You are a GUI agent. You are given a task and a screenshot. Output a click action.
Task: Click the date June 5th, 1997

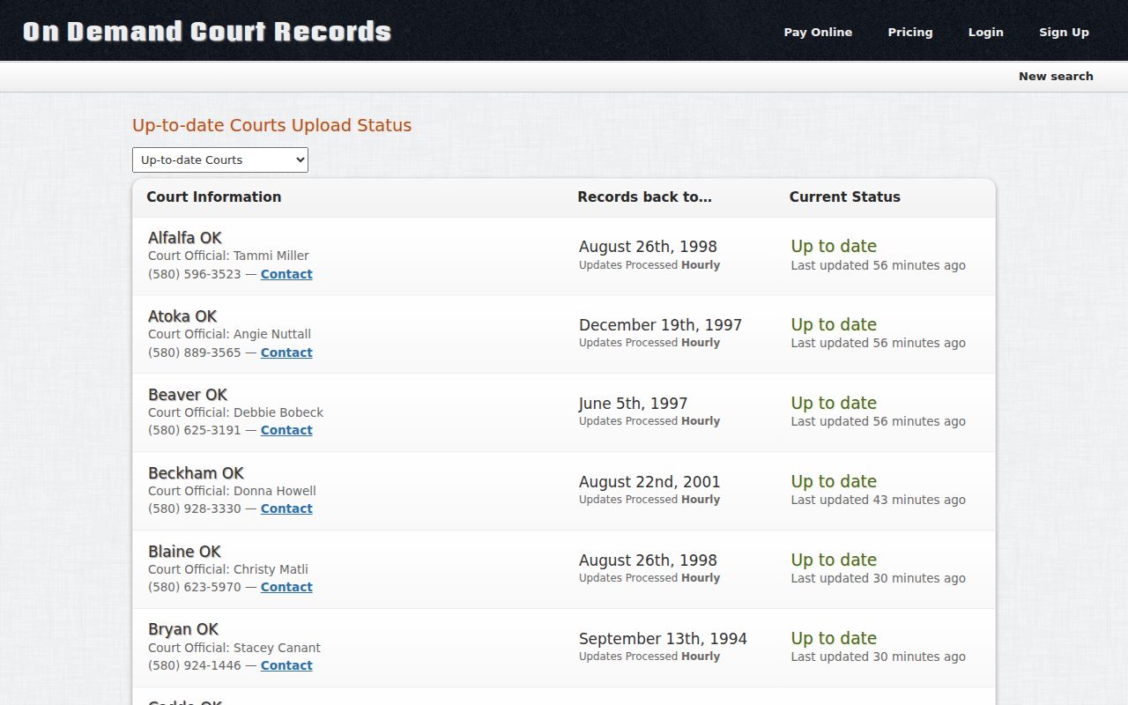pos(633,404)
